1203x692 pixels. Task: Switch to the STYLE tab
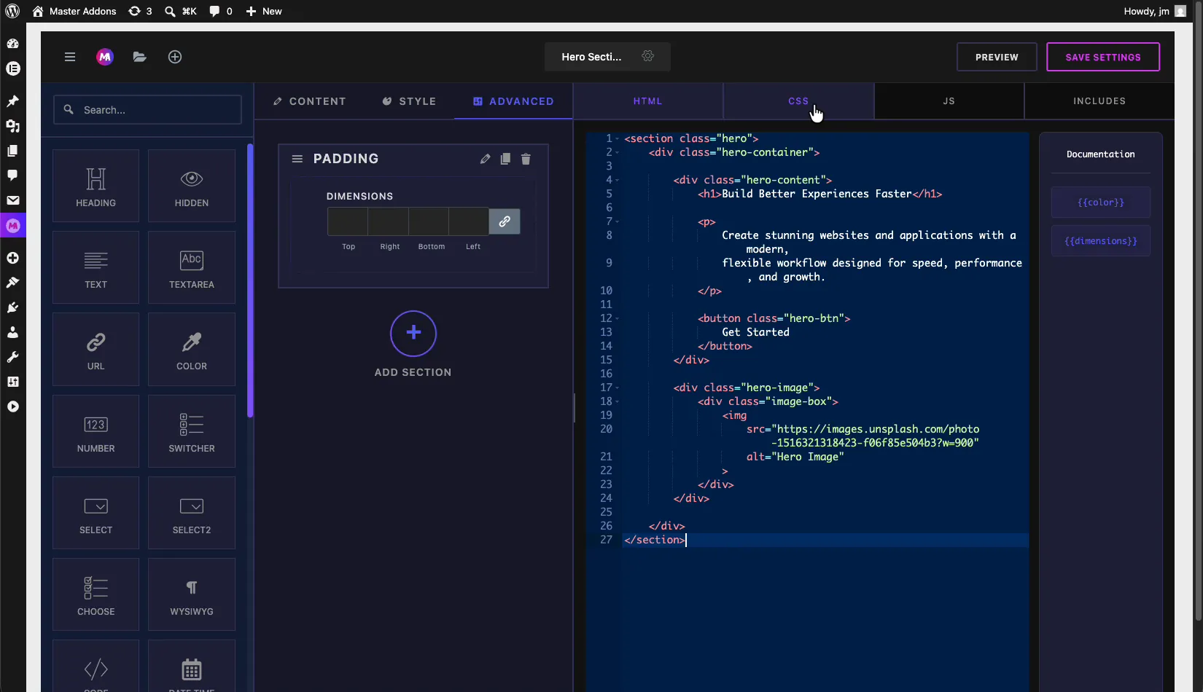409,101
